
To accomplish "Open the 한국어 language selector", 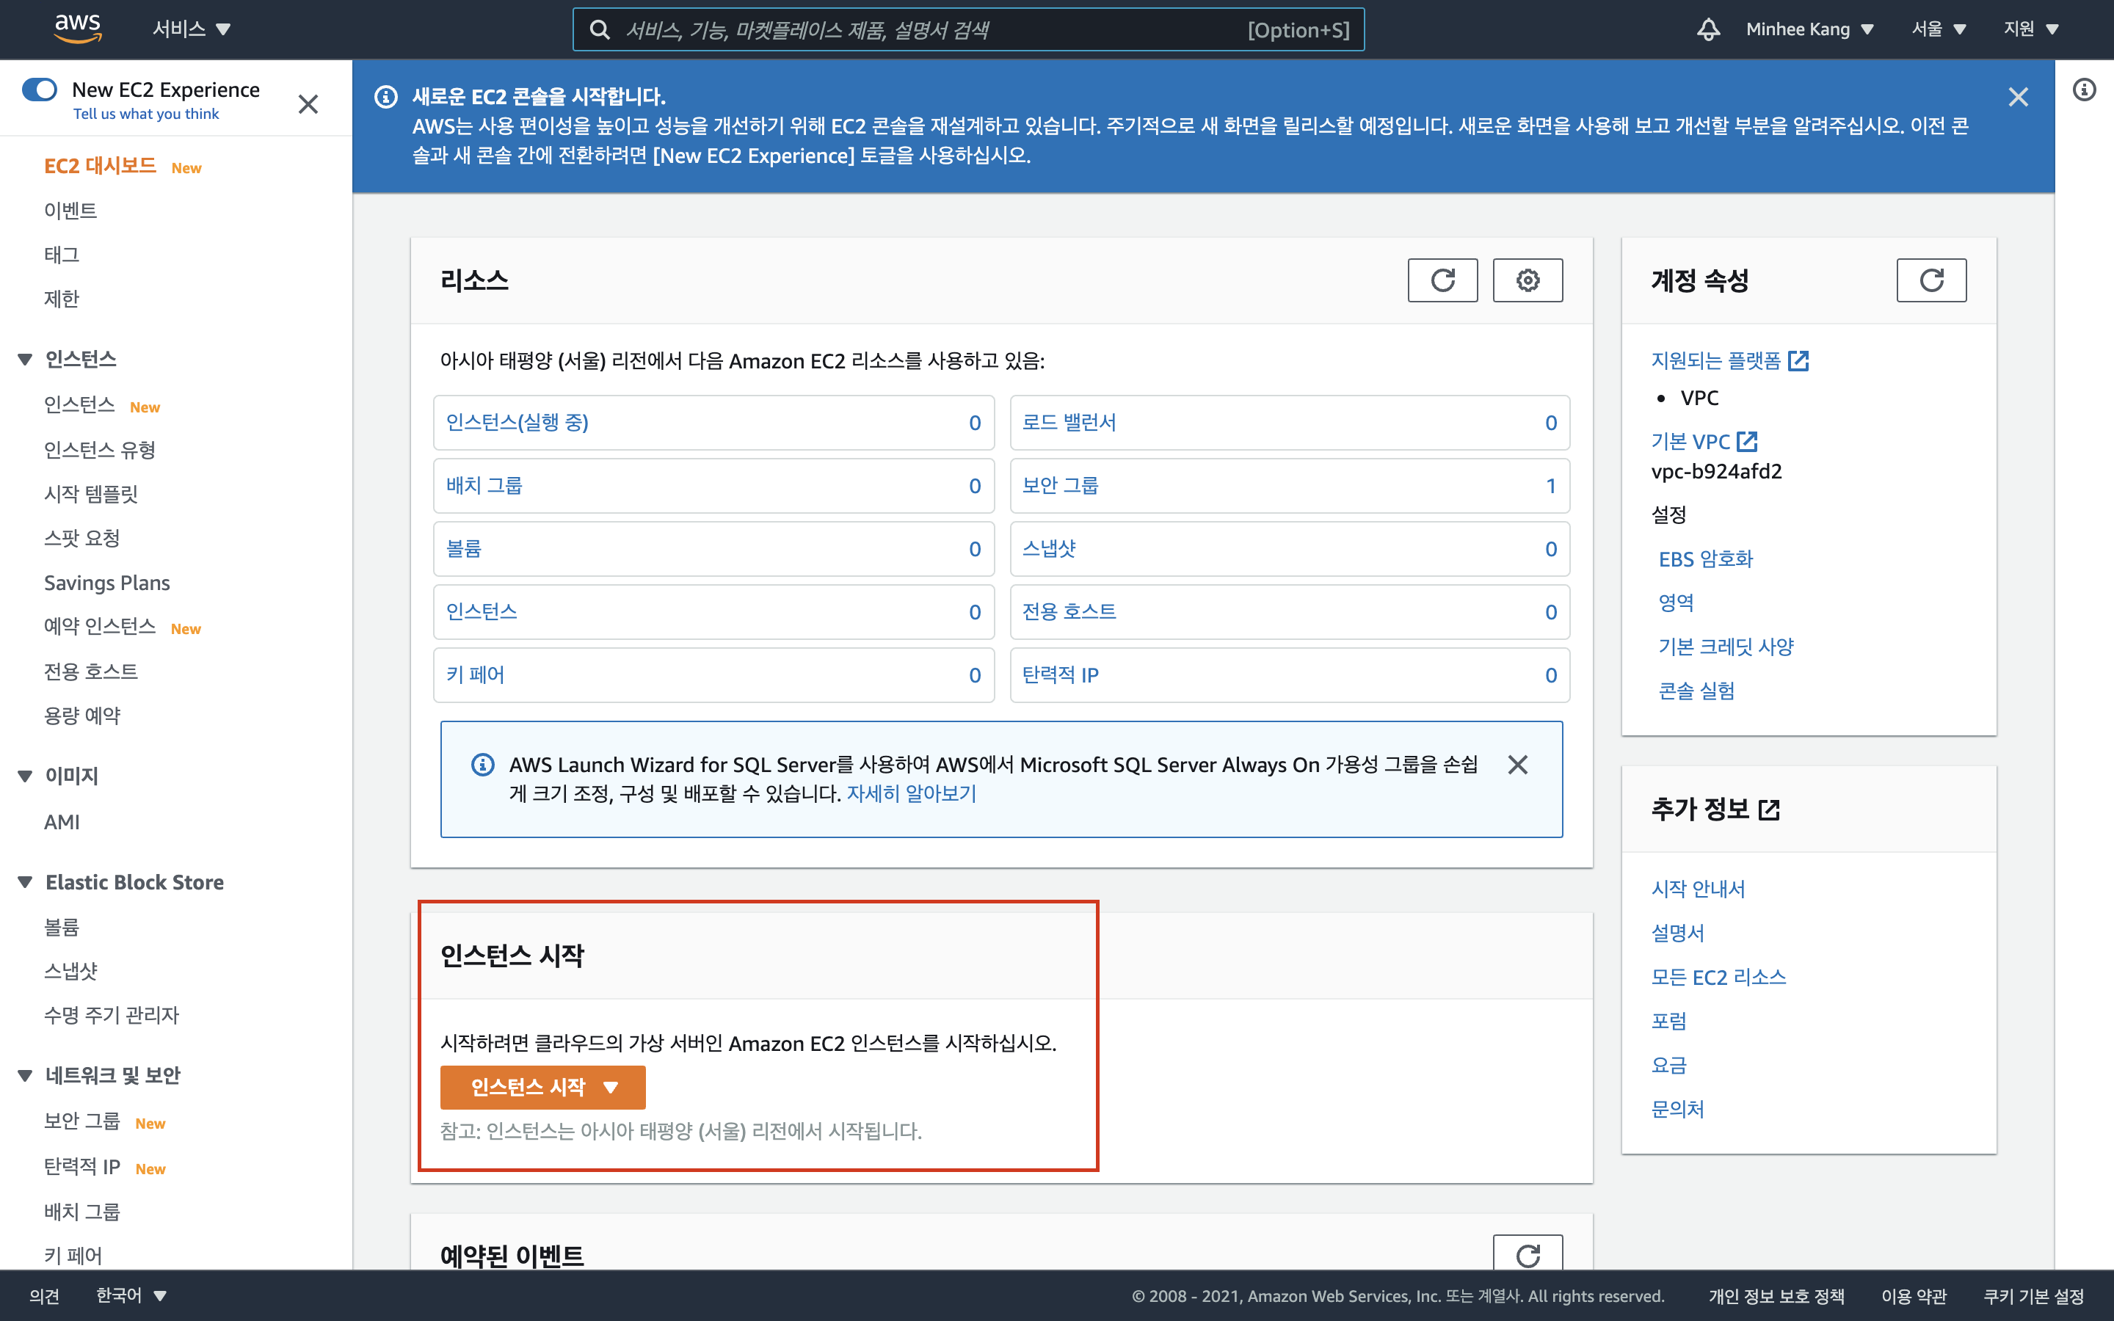I will (x=131, y=1295).
